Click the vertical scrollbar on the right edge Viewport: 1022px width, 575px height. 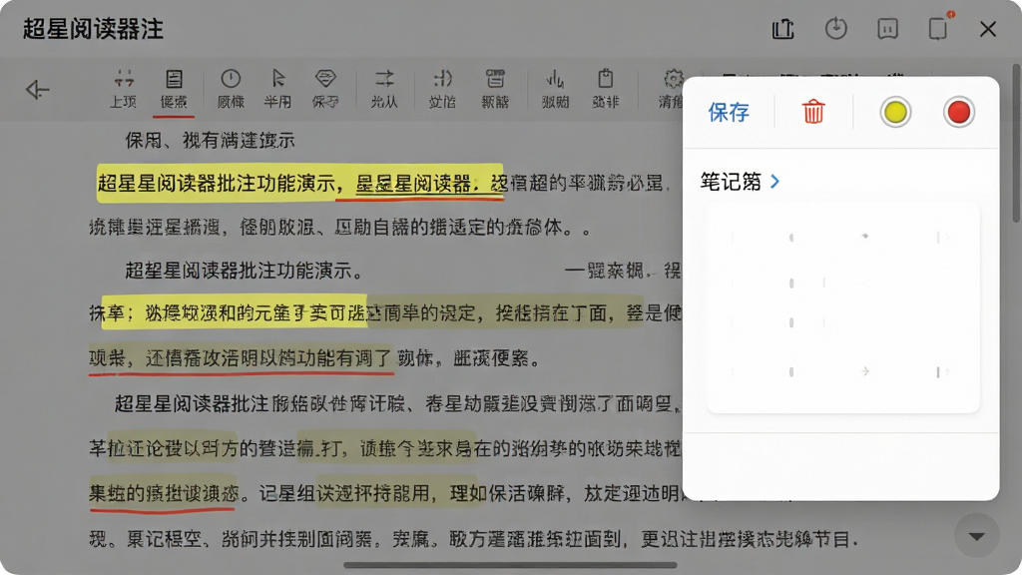(1015, 144)
